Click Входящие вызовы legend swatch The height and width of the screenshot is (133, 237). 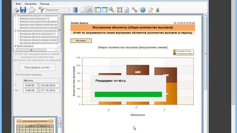174,51
